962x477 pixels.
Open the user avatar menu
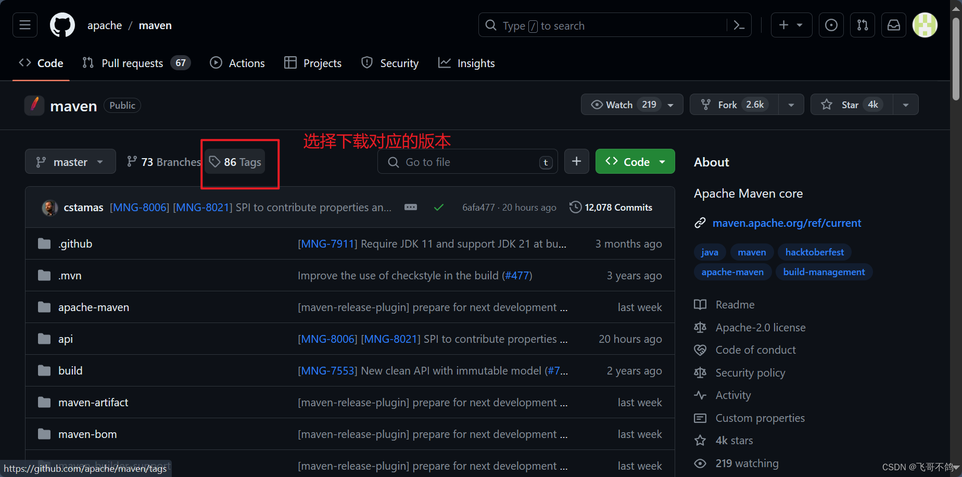coord(925,25)
